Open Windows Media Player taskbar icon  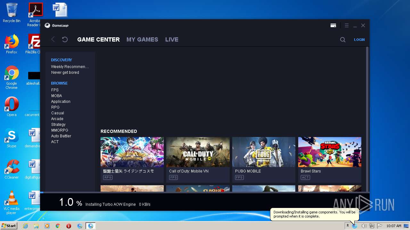pyautogui.click(x=47, y=226)
